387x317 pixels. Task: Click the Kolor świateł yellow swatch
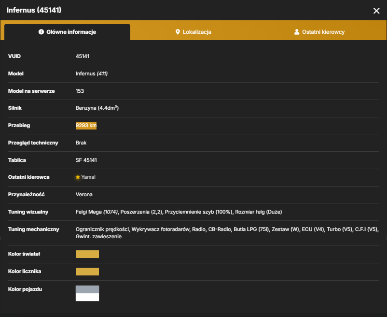tap(87, 254)
